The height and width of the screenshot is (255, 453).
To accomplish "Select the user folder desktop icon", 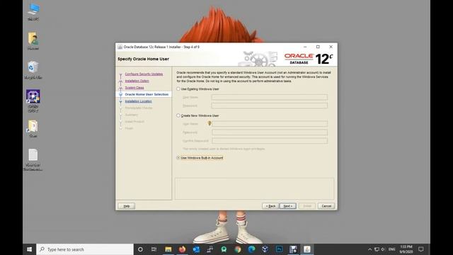I will click(x=33, y=41).
